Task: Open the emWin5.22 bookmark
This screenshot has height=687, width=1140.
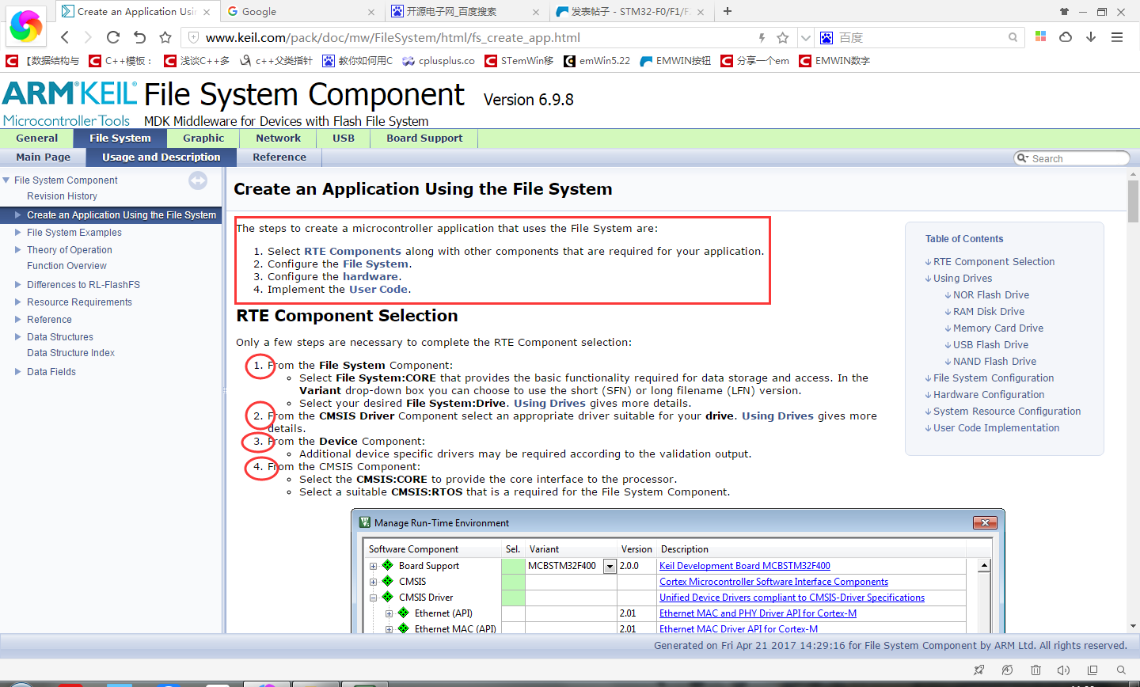Action: [x=597, y=61]
